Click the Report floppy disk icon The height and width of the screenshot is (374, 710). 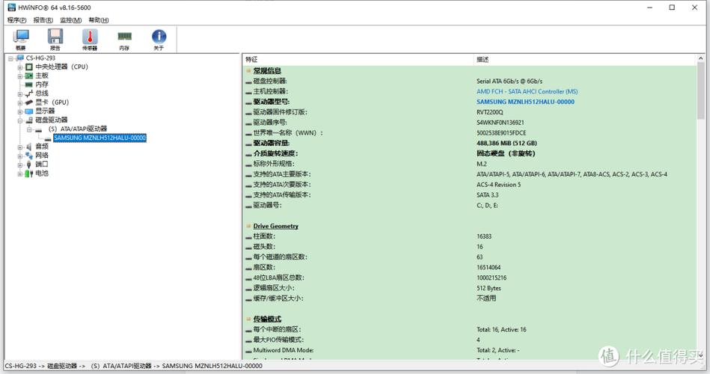tap(55, 40)
